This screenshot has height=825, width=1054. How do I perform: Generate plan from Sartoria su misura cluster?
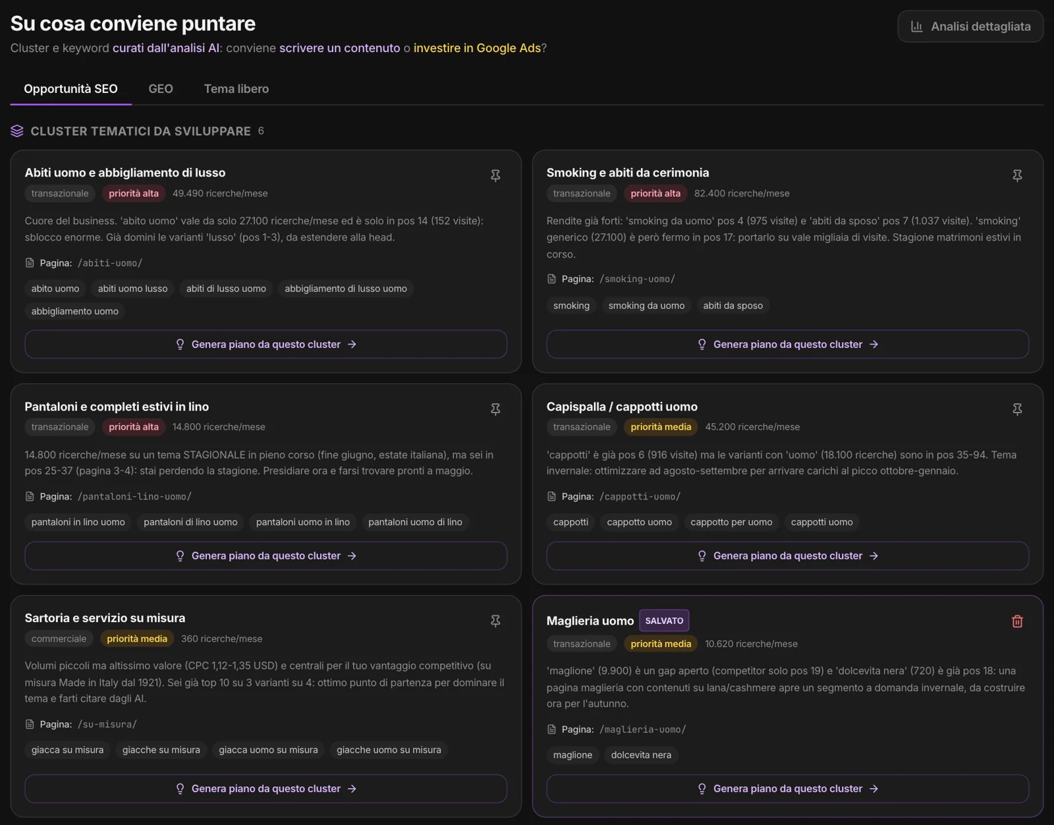(x=266, y=788)
